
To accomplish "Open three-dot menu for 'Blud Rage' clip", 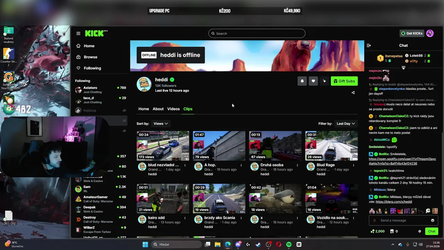I will (x=353, y=165).
